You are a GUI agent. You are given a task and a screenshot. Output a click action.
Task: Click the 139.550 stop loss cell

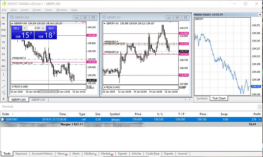(x=159, y=120)
